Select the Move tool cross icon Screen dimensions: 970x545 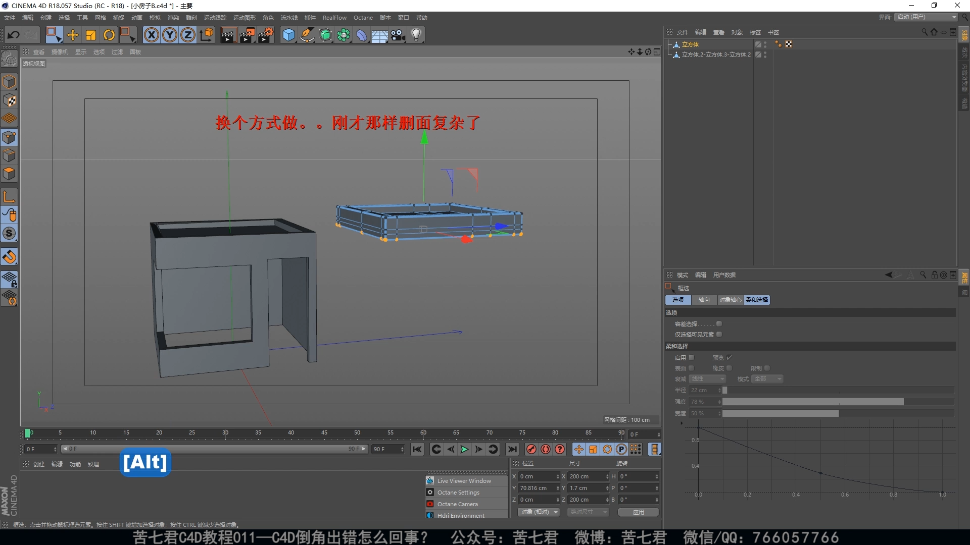(73, 35)
